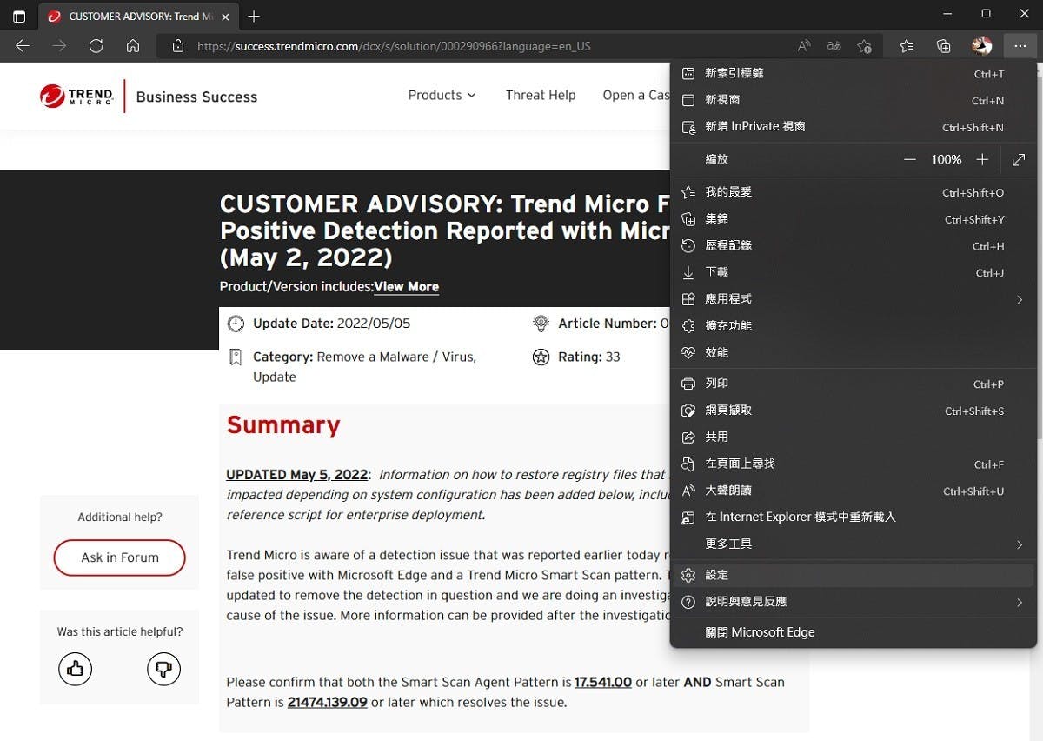The image size is (1043, 741).
Task: Click the zoom in plus button
Action: 982,160
